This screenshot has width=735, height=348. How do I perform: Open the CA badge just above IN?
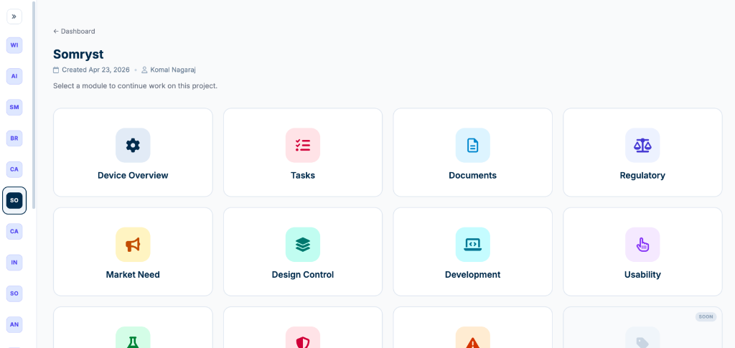14,231
